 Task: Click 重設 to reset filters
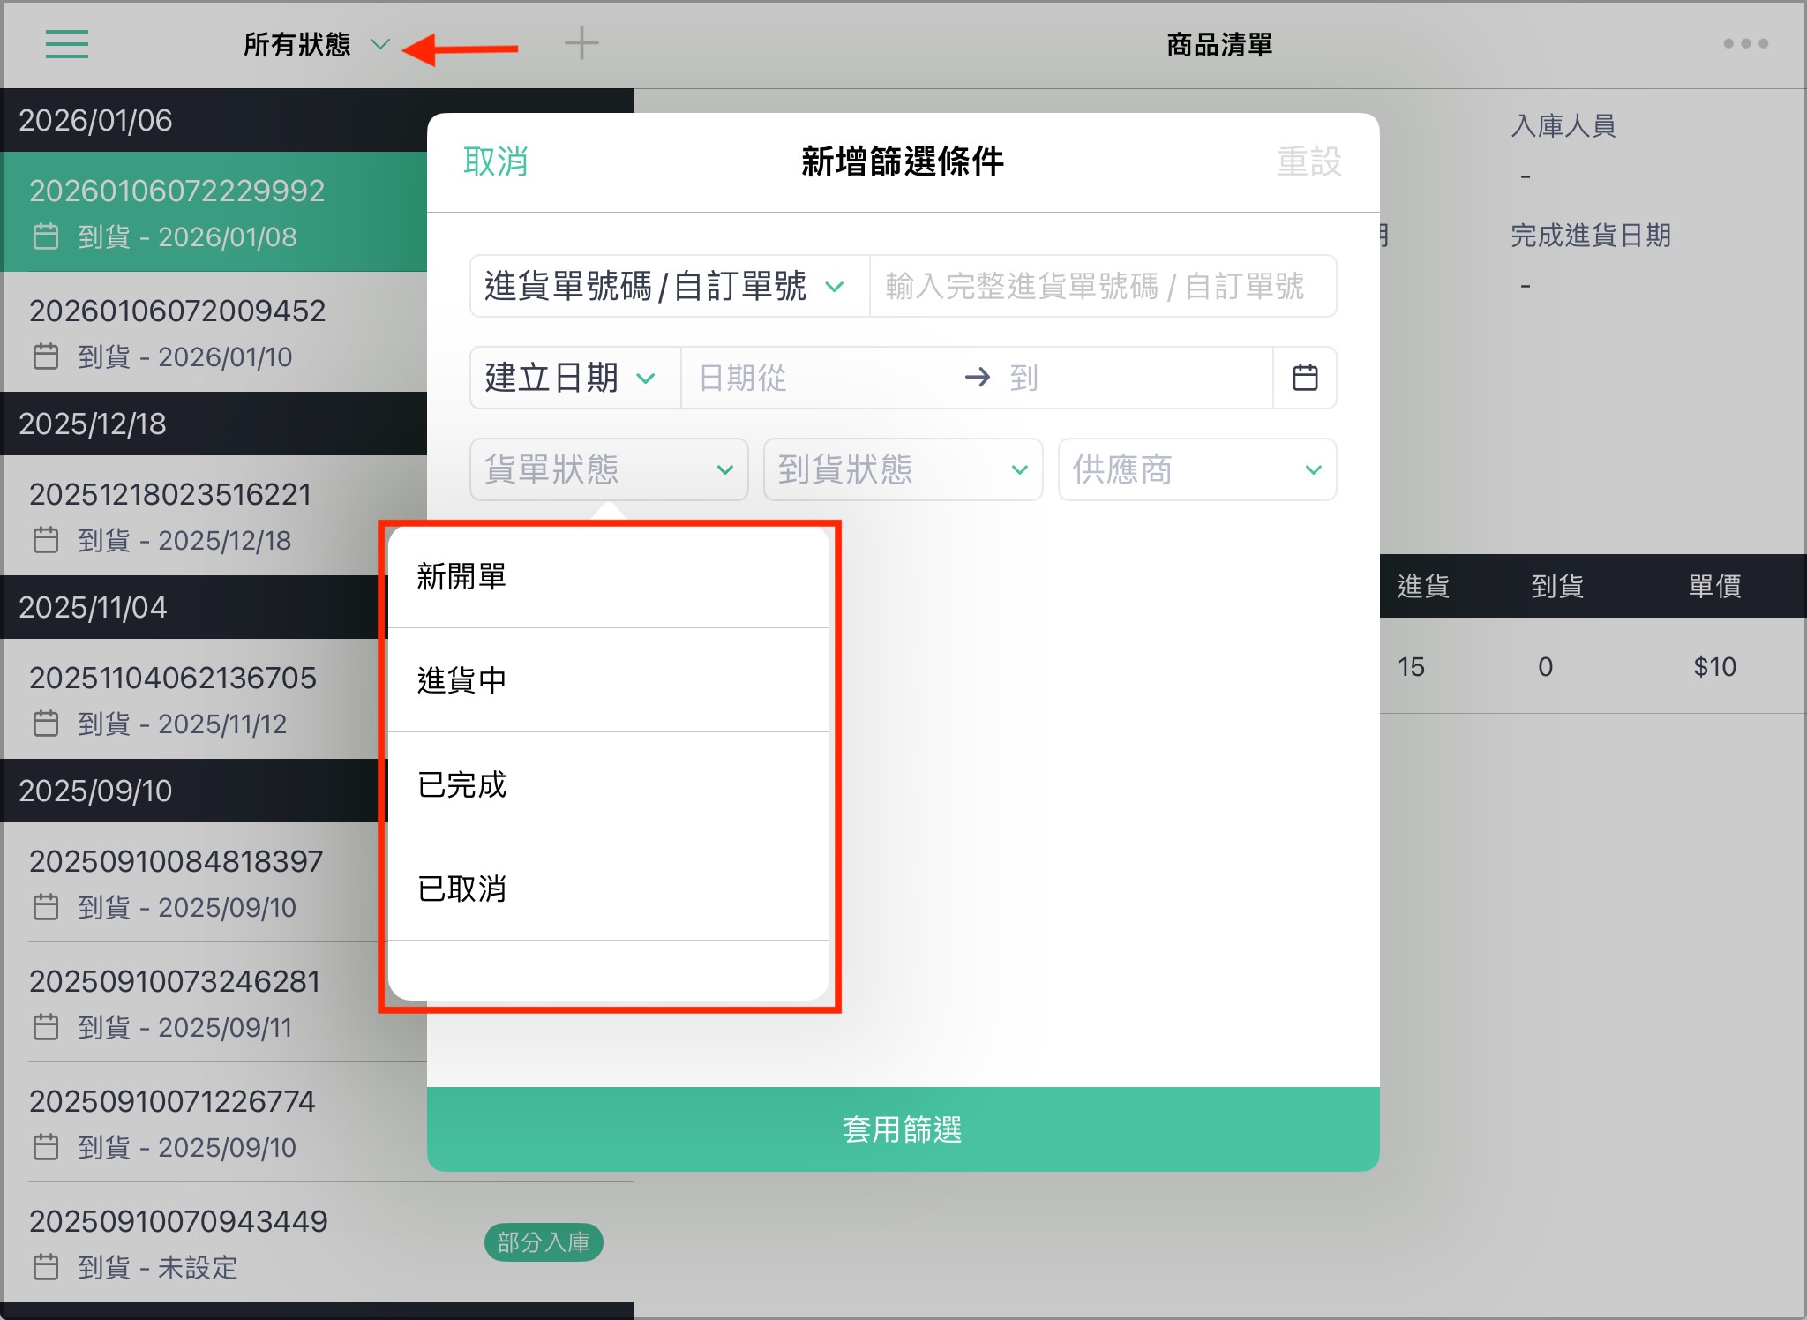[1309, 162]
